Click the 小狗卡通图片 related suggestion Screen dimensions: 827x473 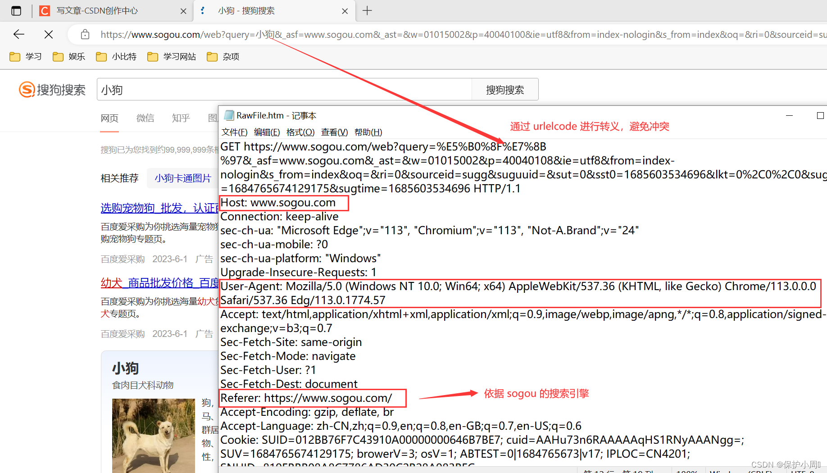(x=182, y=178)
